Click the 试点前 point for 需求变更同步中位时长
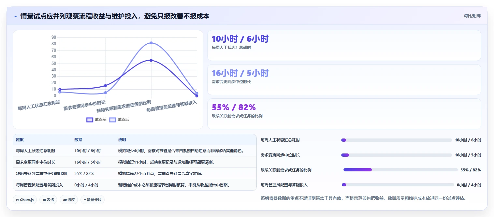 pos(105,86)
